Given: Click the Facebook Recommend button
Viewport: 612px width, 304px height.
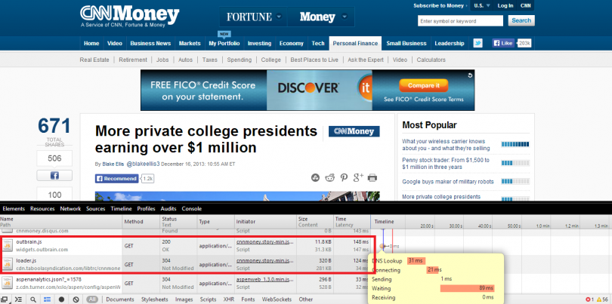Looking at the screenshot, I should [x=116, y=179].
